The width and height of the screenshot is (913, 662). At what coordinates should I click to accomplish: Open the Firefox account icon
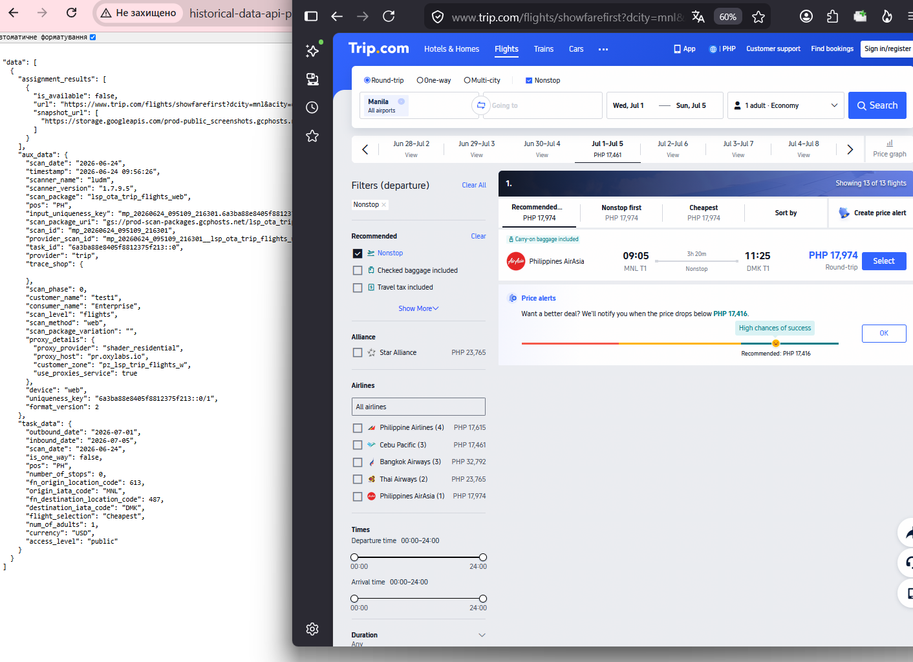coord(806,16)
